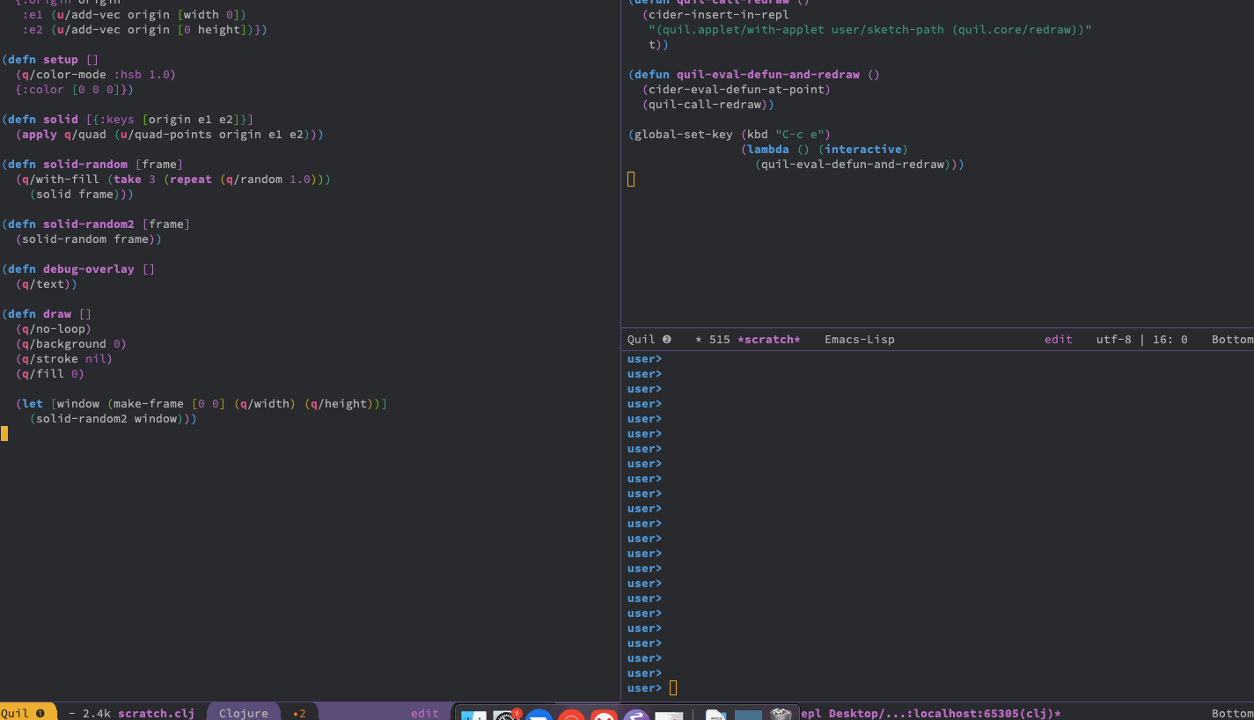Click the '(q/fill 0)' line
The width and height of the screenshot is (1254, 720).
point(49,373)
